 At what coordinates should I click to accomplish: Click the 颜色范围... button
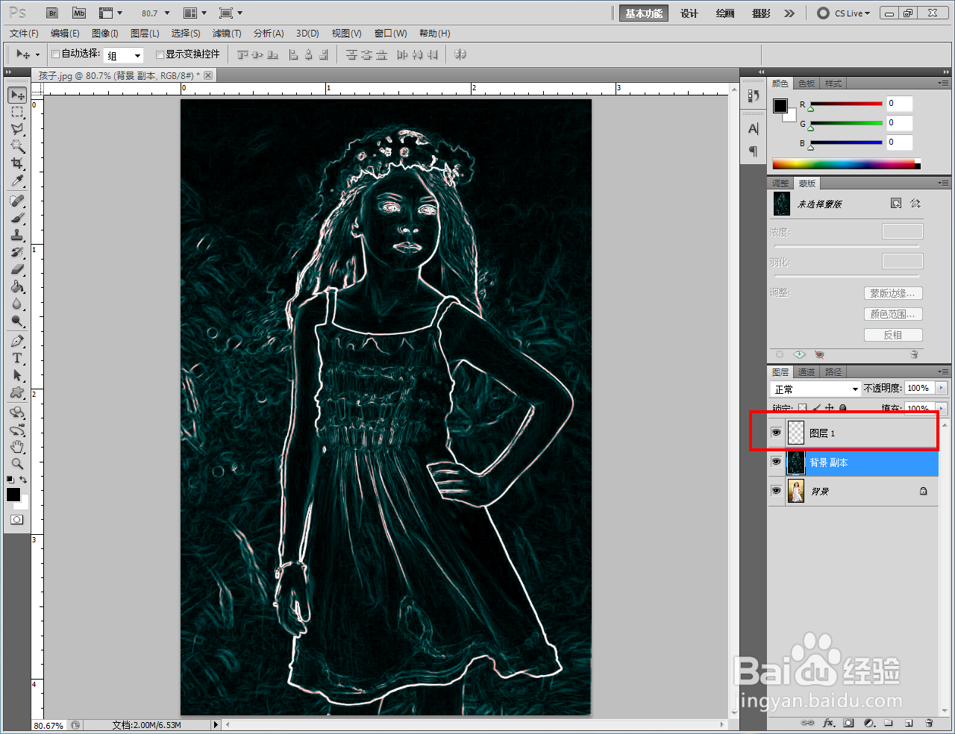893,314
